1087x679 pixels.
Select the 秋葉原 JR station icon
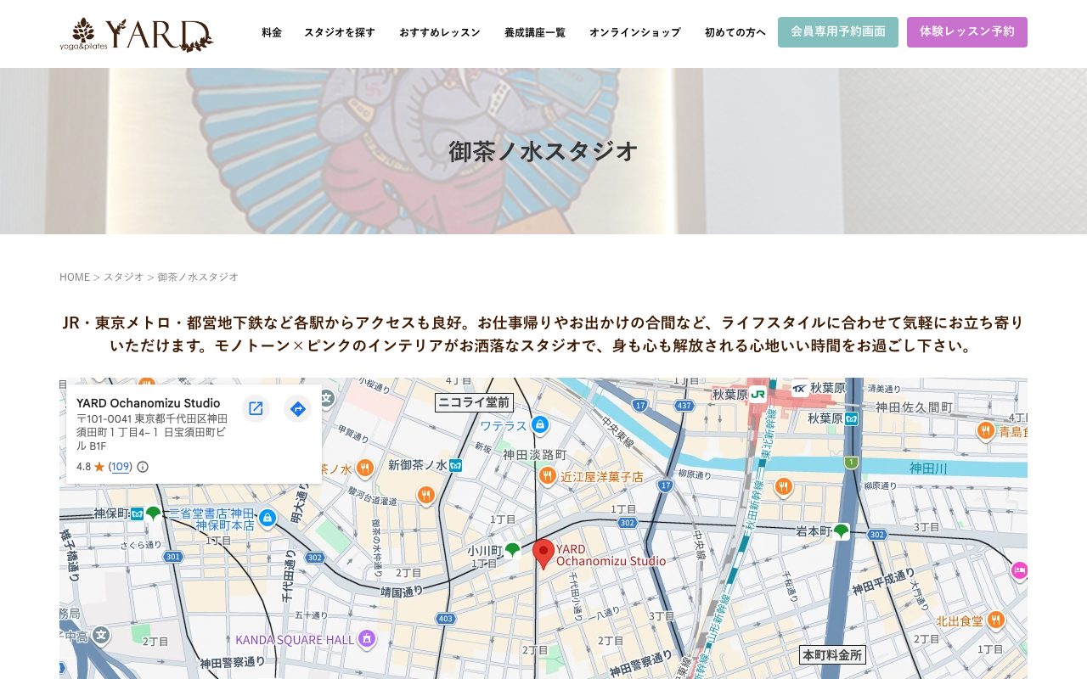pyautogui.click(x=758, y=394)
